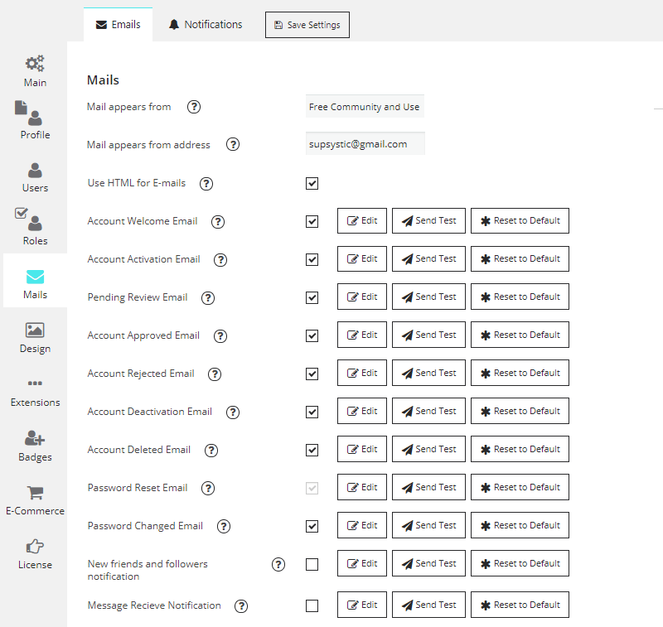
Task: Go to the Badges section
Action: tap(35, 446)
